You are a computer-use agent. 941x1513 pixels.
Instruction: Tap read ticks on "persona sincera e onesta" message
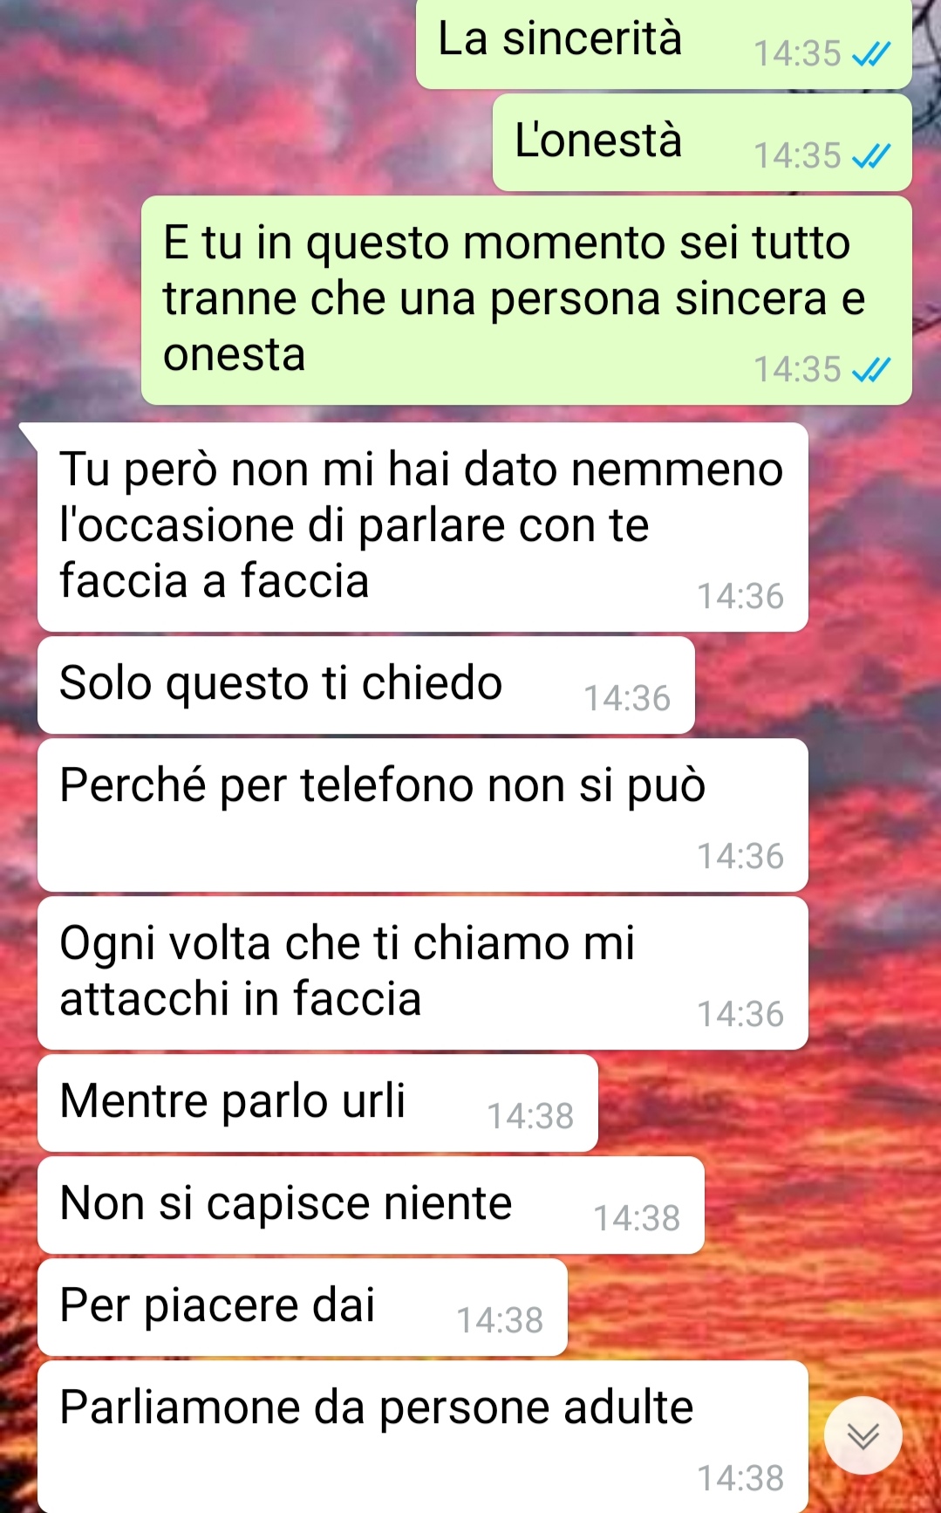point(870,371)
